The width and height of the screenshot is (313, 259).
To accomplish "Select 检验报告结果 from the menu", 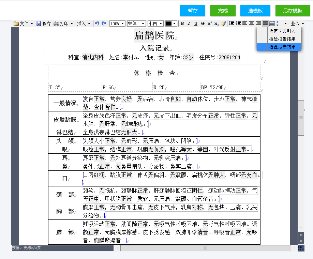I will pyautogui.click(x=282, y=39).
